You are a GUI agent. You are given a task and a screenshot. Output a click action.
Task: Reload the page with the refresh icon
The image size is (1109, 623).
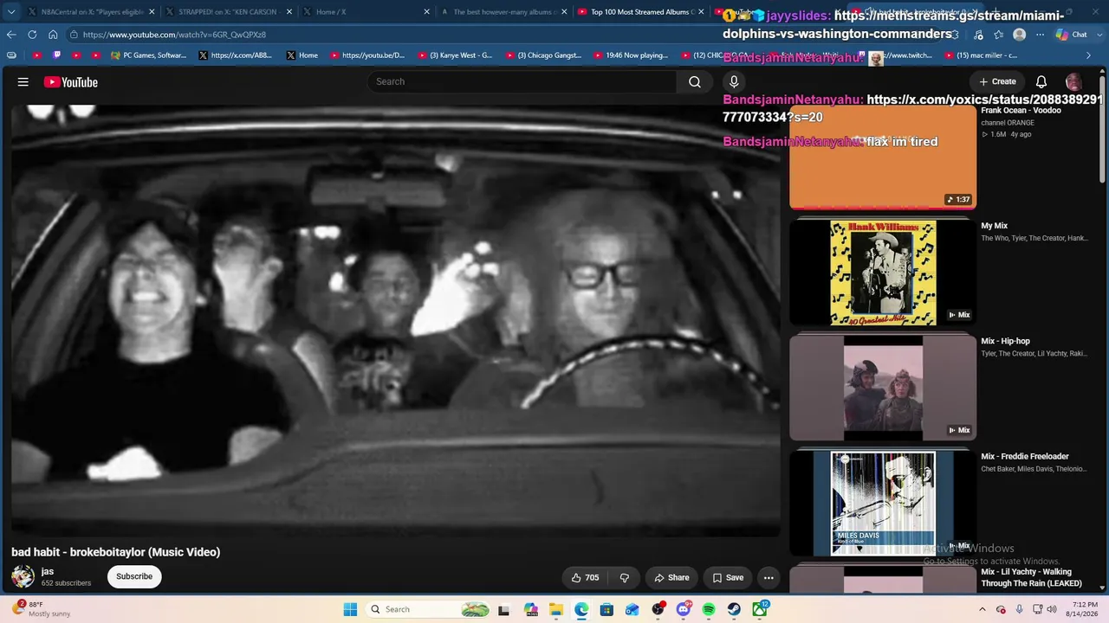coord(32,35)
